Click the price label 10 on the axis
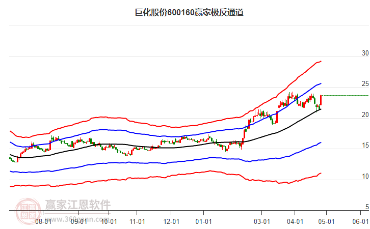 [365, 176]
